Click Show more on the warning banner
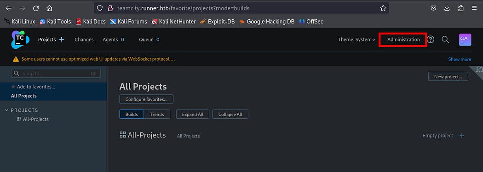This screenshot has width=483, height=172. [x=460, y=59]
